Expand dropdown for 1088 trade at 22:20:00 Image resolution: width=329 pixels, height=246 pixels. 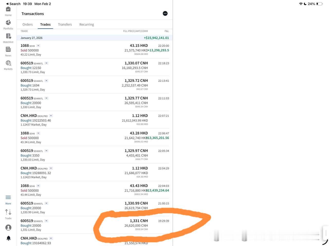point(38,46)
